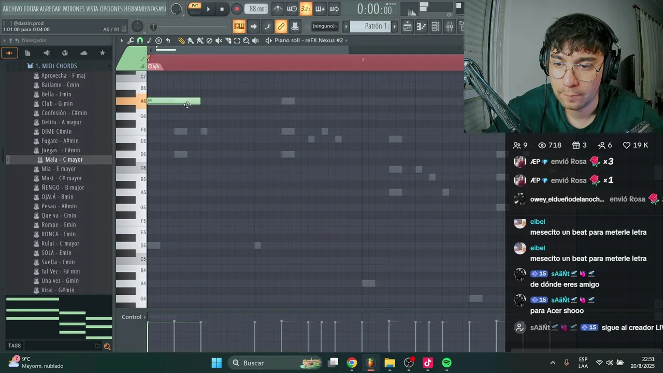
Task: Click the browser plugin tab icon
Action: [x=47, y=53]
